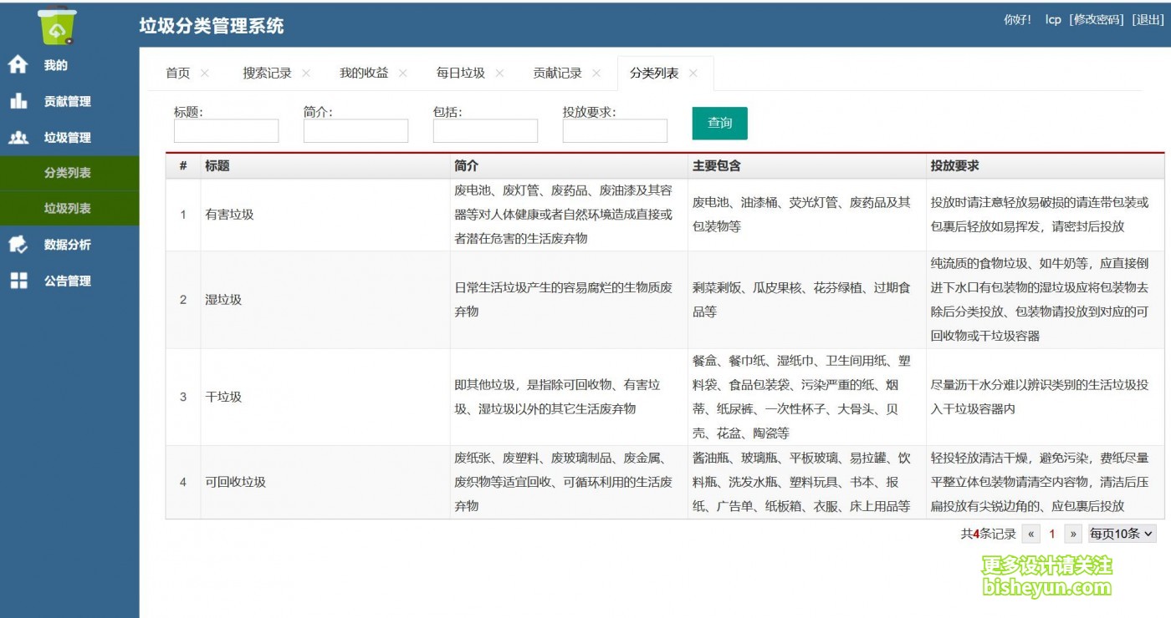Click the username lcp

(1053, 19)
